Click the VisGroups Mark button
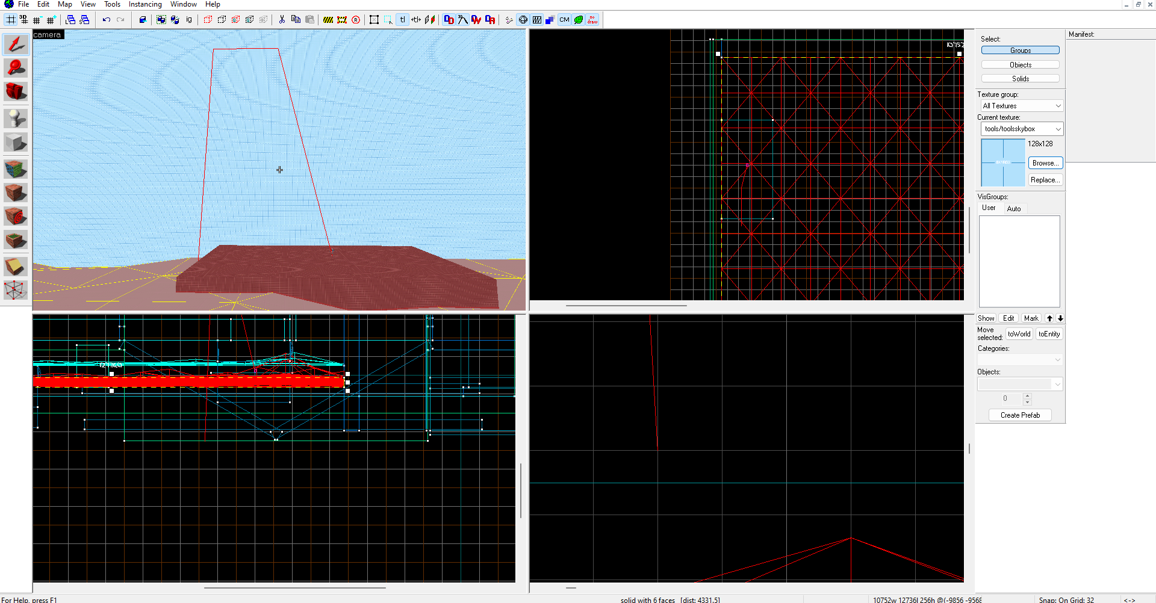The image size is (1156, 603). (x=1031, y=318)
